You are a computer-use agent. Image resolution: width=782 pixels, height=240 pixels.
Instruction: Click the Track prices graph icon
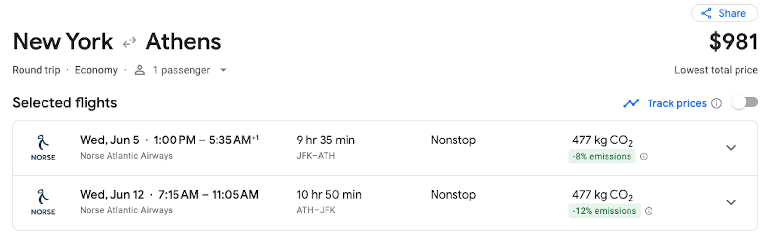[631, 103]
